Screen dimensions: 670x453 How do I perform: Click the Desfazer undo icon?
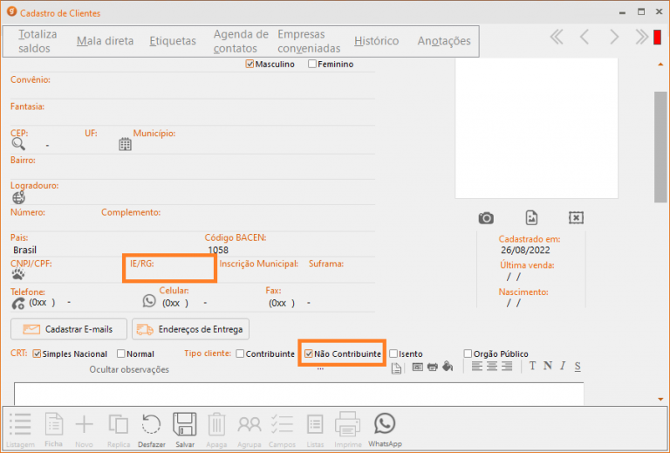[151, 425]
